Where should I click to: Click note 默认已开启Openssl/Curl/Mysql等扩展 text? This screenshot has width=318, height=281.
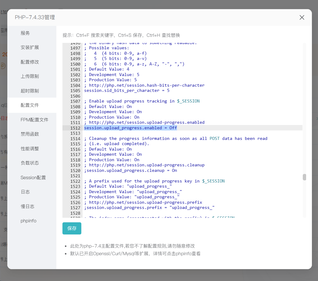[x=135, y=254]
